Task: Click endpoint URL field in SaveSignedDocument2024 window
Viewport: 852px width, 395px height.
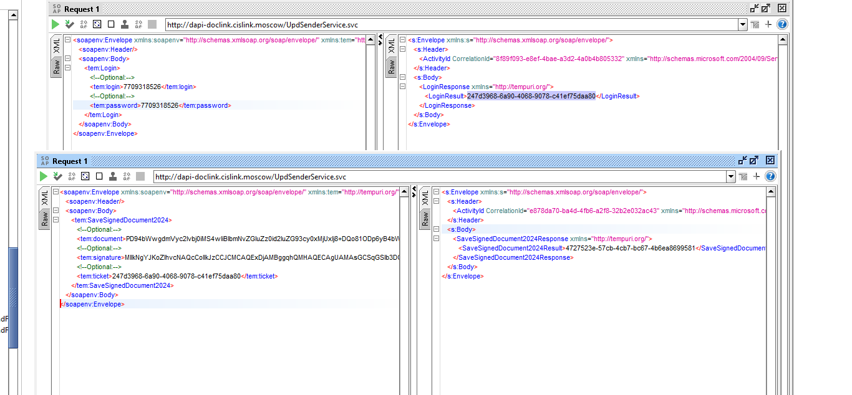Action: 440,177
